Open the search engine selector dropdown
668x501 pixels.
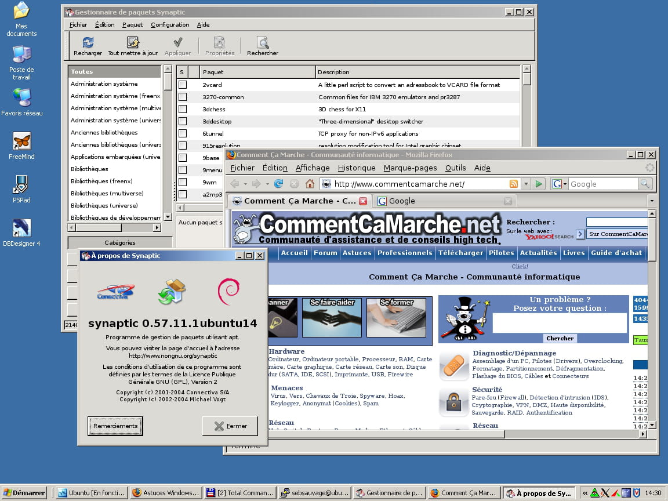(560, 184)
